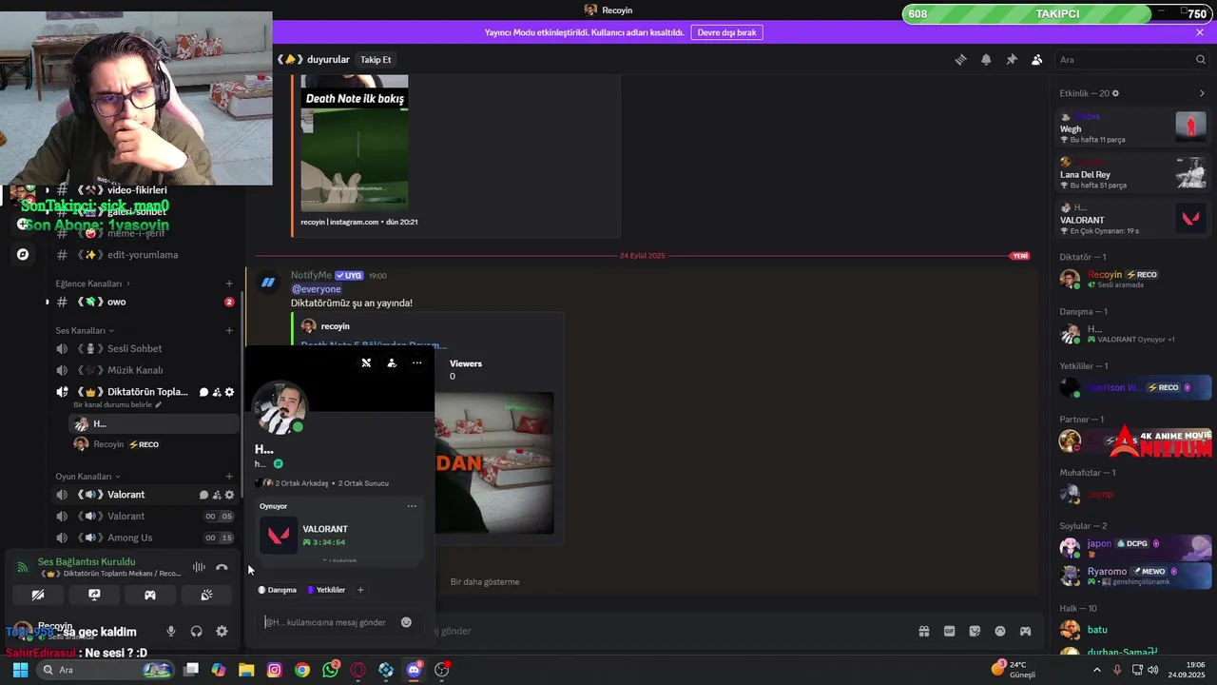This screenshot has width=1217, height=685.
Task: Share your screen button
Action: (94, 595)
